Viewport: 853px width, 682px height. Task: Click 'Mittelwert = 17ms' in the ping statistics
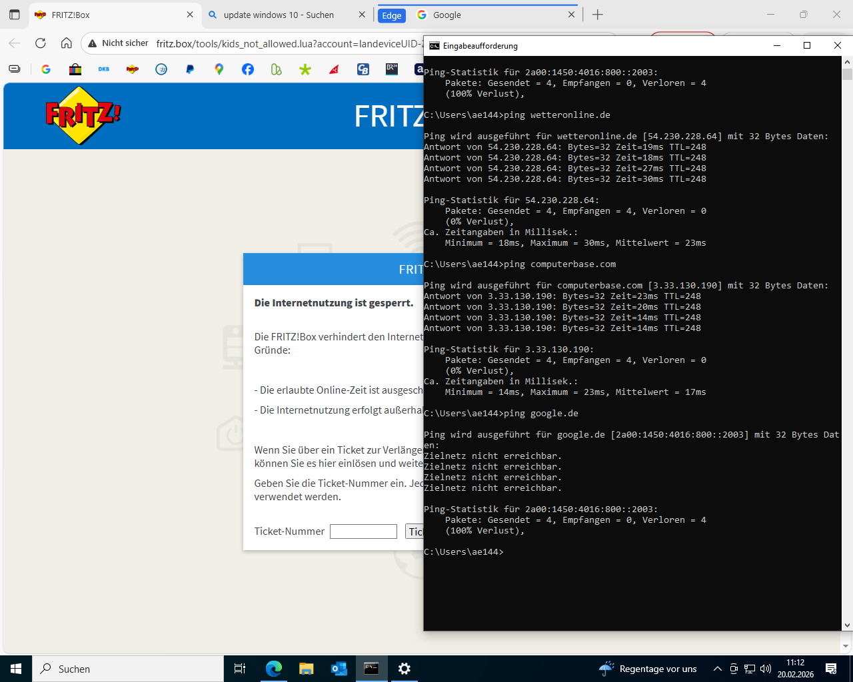point(661,392)
